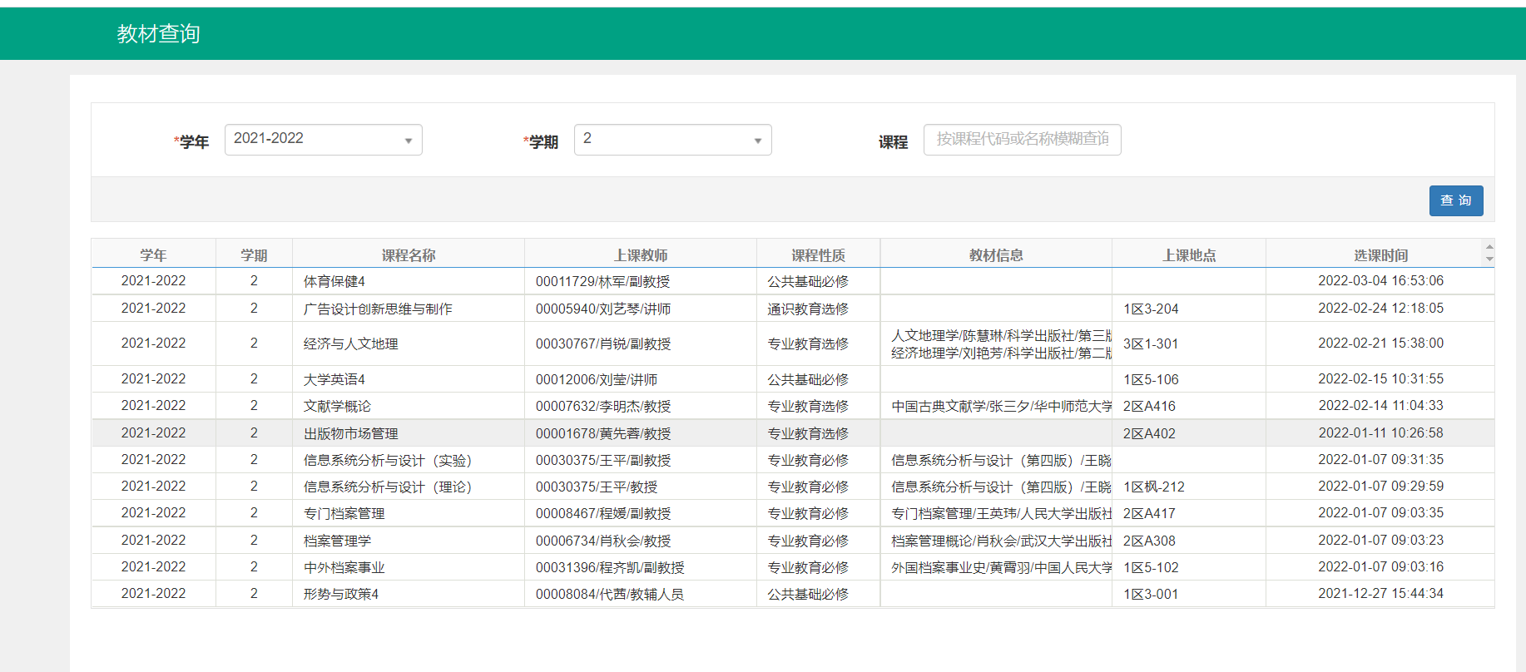
Task: Click the 教材查询 page title
Action: [x=158, y=34]
